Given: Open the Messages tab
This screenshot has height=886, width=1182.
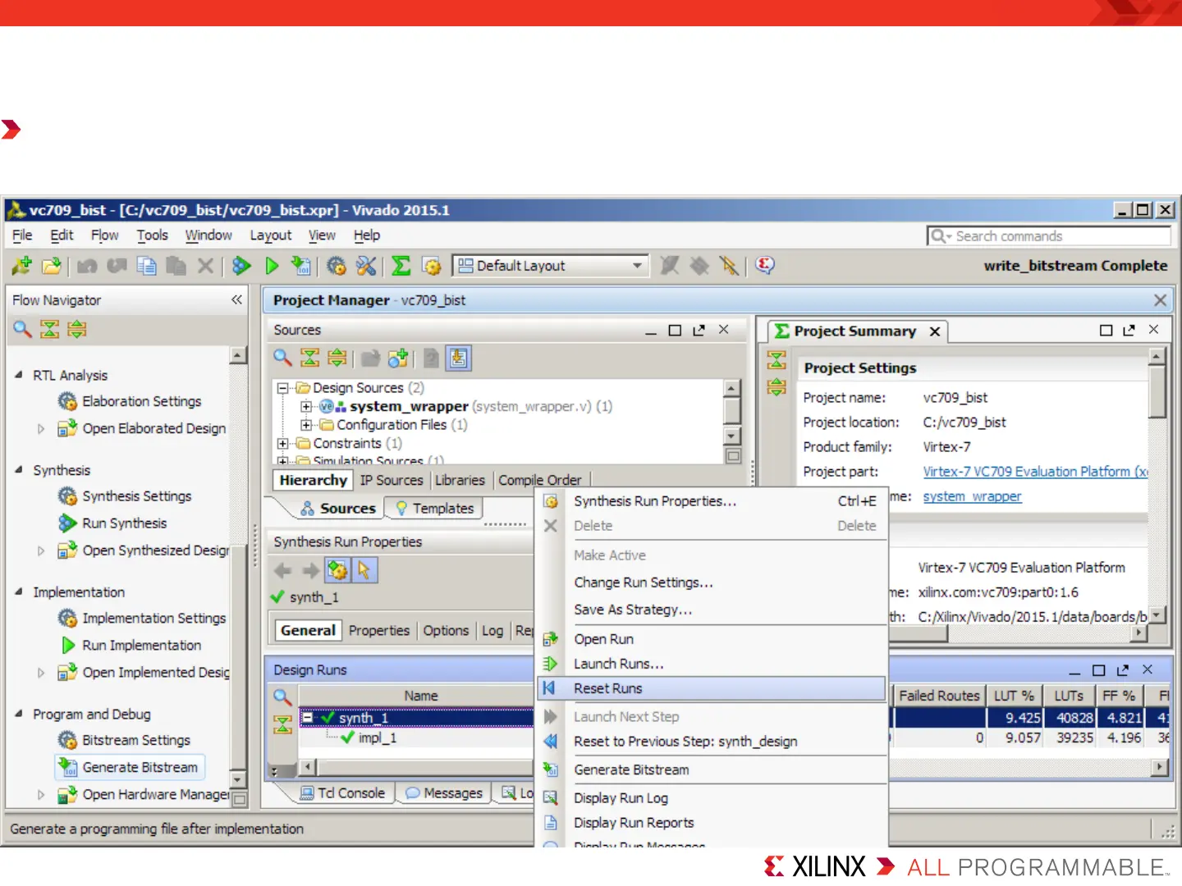Looking at the screenshot, I should coord(444,793).
